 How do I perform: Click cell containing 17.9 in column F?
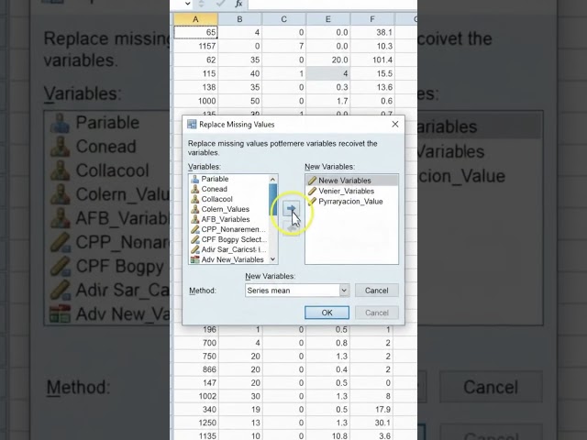tap(372, 410)
